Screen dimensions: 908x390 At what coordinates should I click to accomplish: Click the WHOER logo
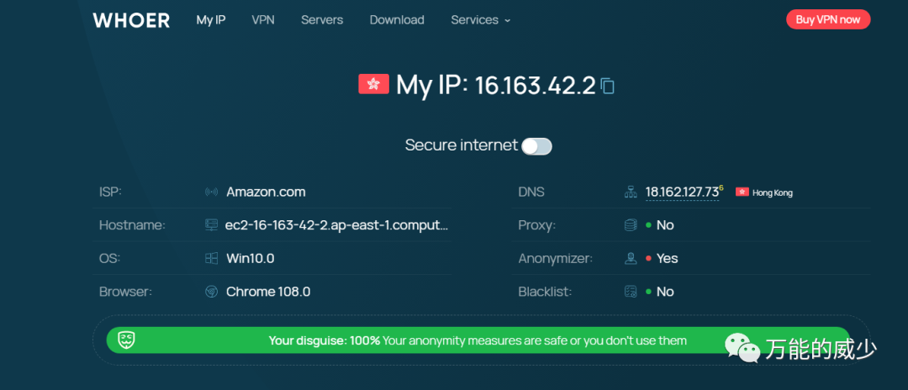click(x=131, y=20)
